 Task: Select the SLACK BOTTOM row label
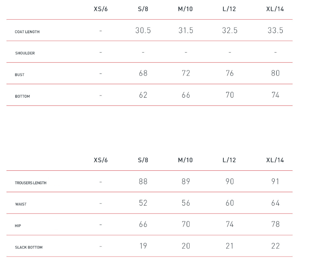[x=29, y=247]
